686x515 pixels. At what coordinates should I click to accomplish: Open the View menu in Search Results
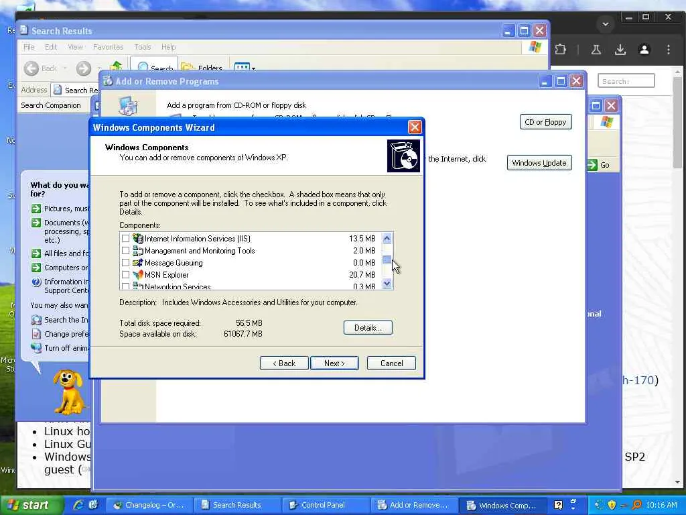pyautogui.click(x=75, y=47)
